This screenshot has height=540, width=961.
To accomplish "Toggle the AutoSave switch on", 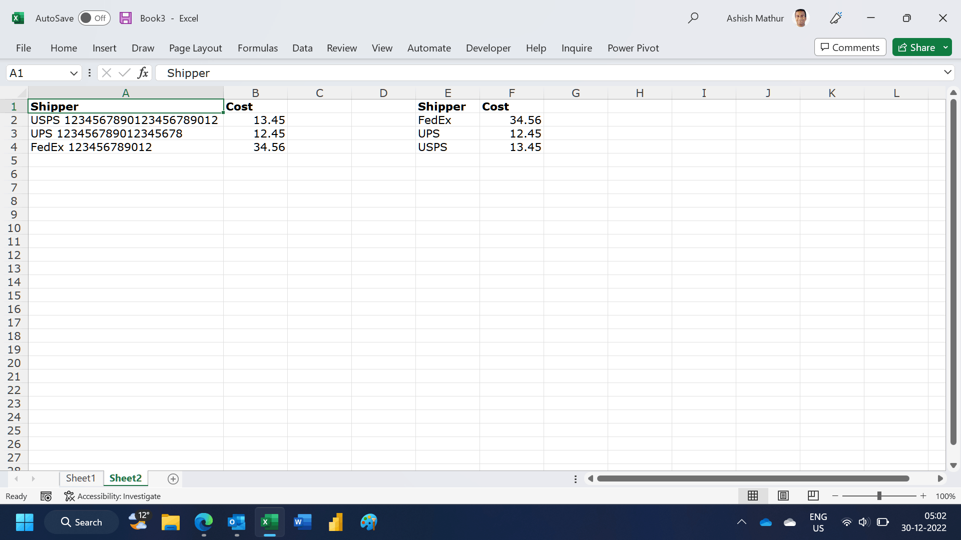I will tap(94, 18).
